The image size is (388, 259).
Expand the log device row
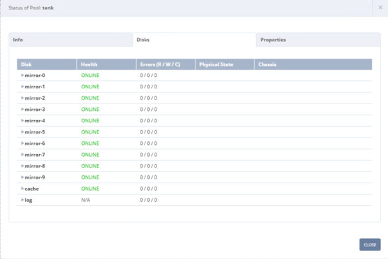pos(23,200)
